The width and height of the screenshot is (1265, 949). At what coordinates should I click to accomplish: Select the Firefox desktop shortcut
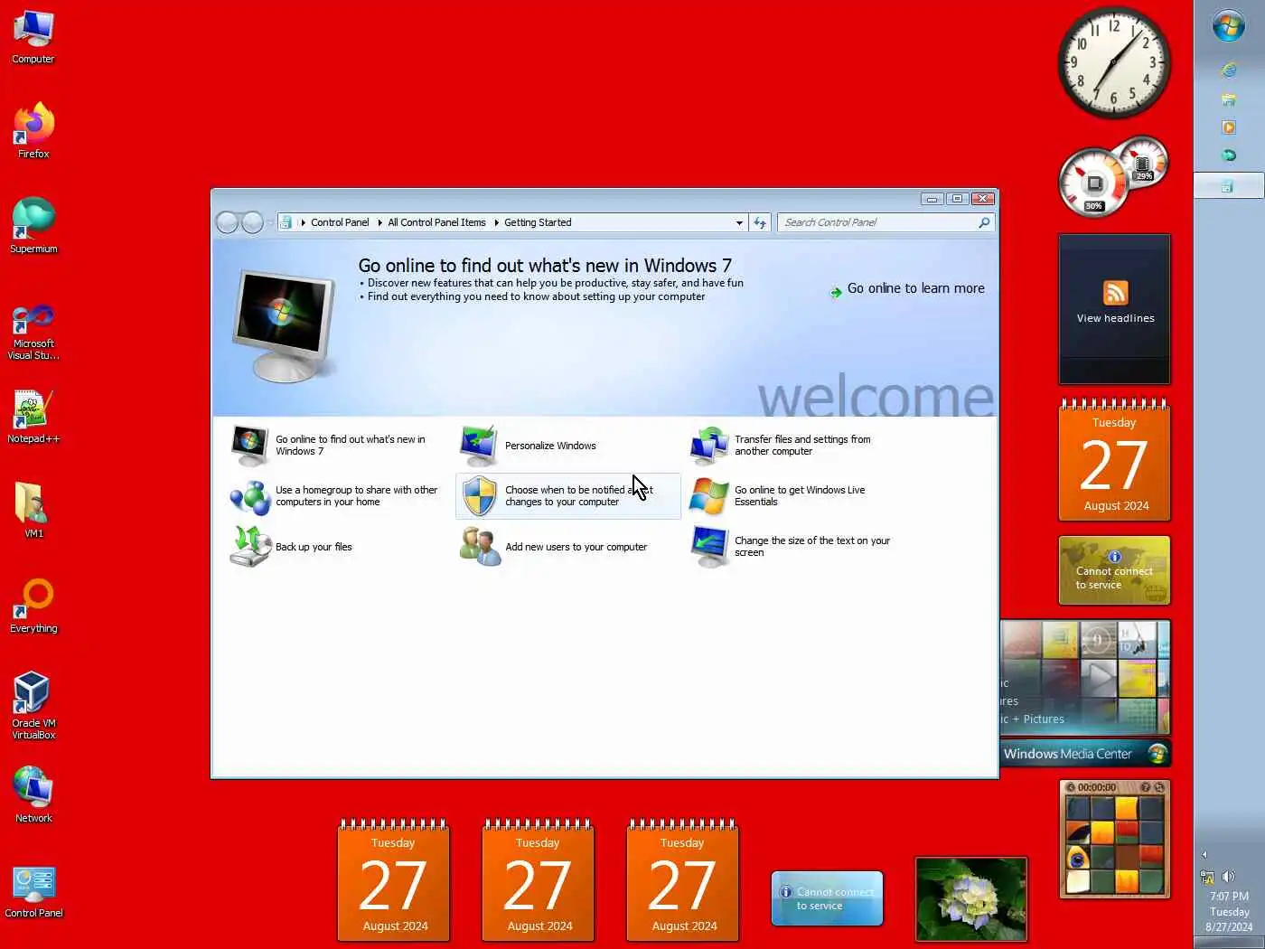(x=33, y=132)
